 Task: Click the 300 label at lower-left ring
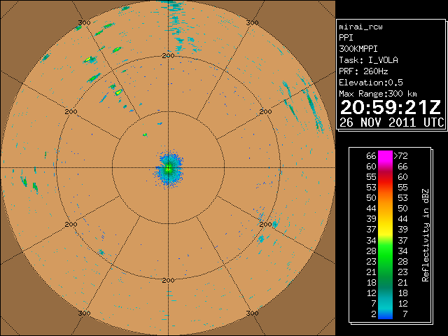tap(84, 313)
